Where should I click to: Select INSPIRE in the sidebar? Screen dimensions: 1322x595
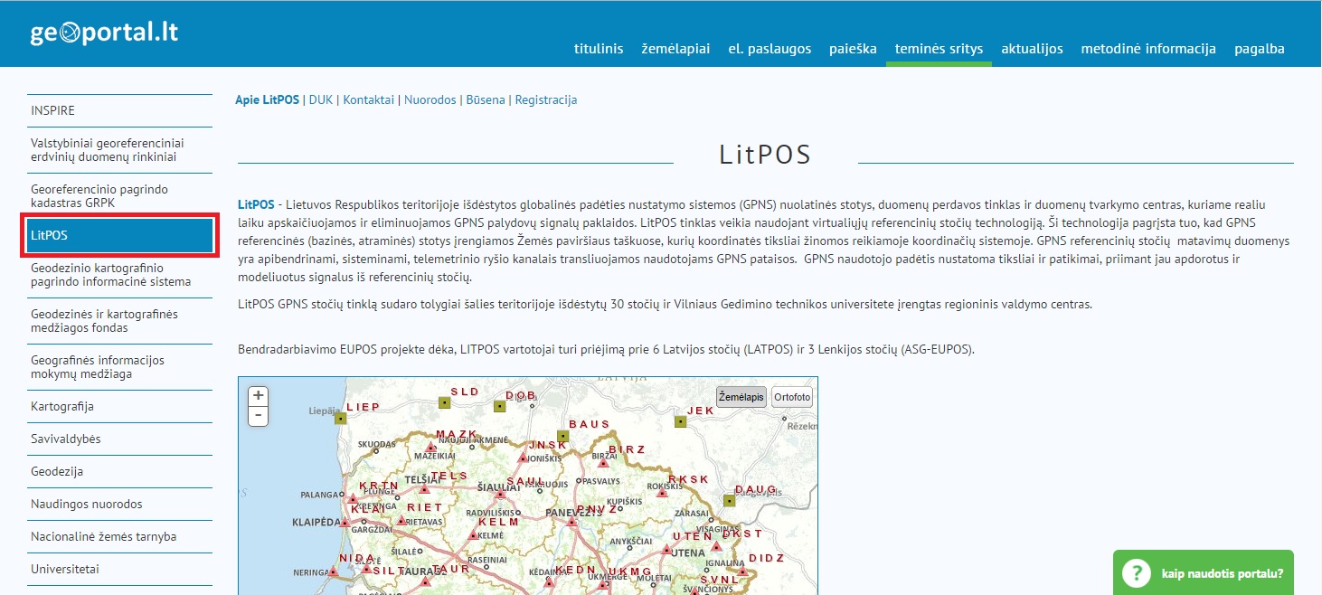(x=52, y=110)
